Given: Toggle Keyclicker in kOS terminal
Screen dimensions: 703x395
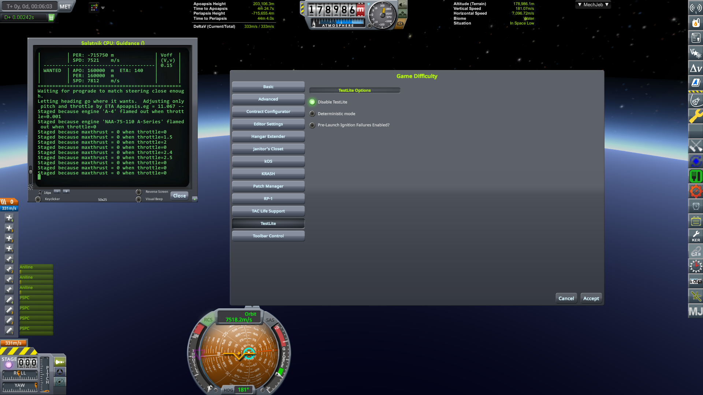Looking at the screenshot, I should click(38, 199).
